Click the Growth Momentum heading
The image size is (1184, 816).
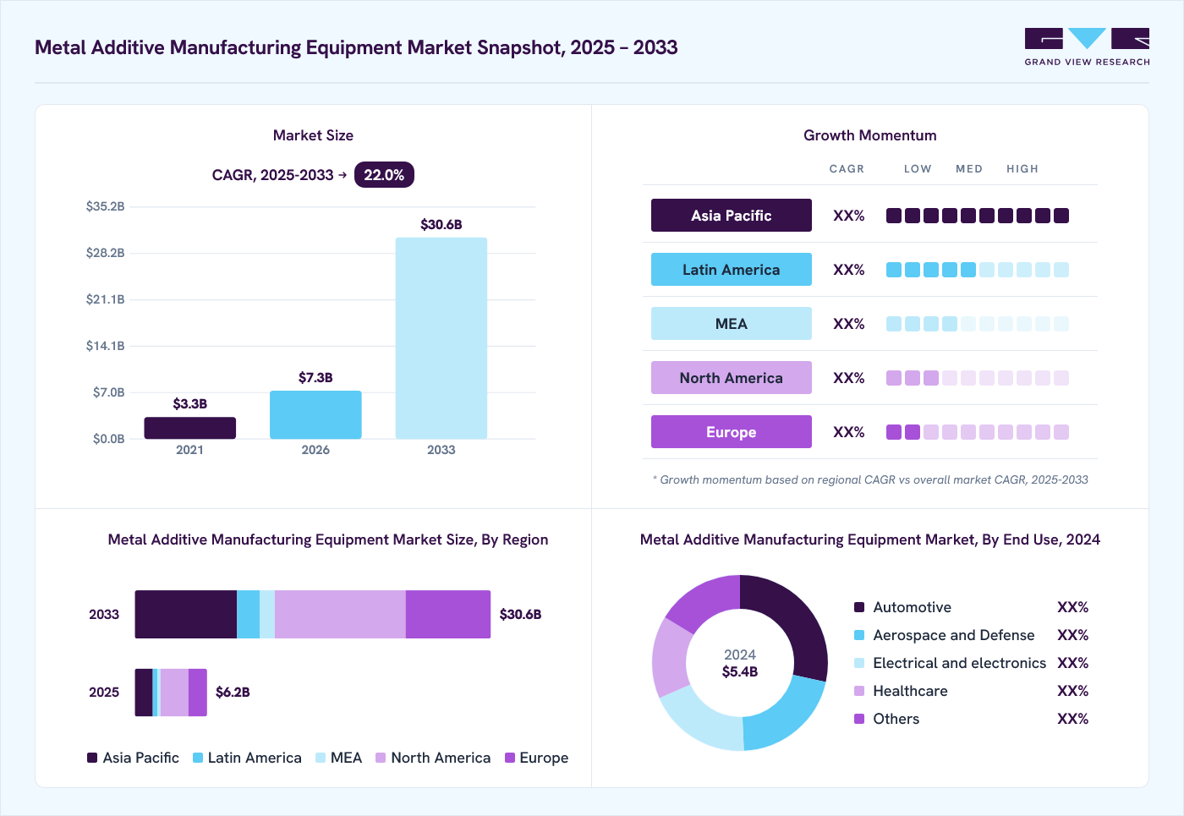tap(870, 135)
